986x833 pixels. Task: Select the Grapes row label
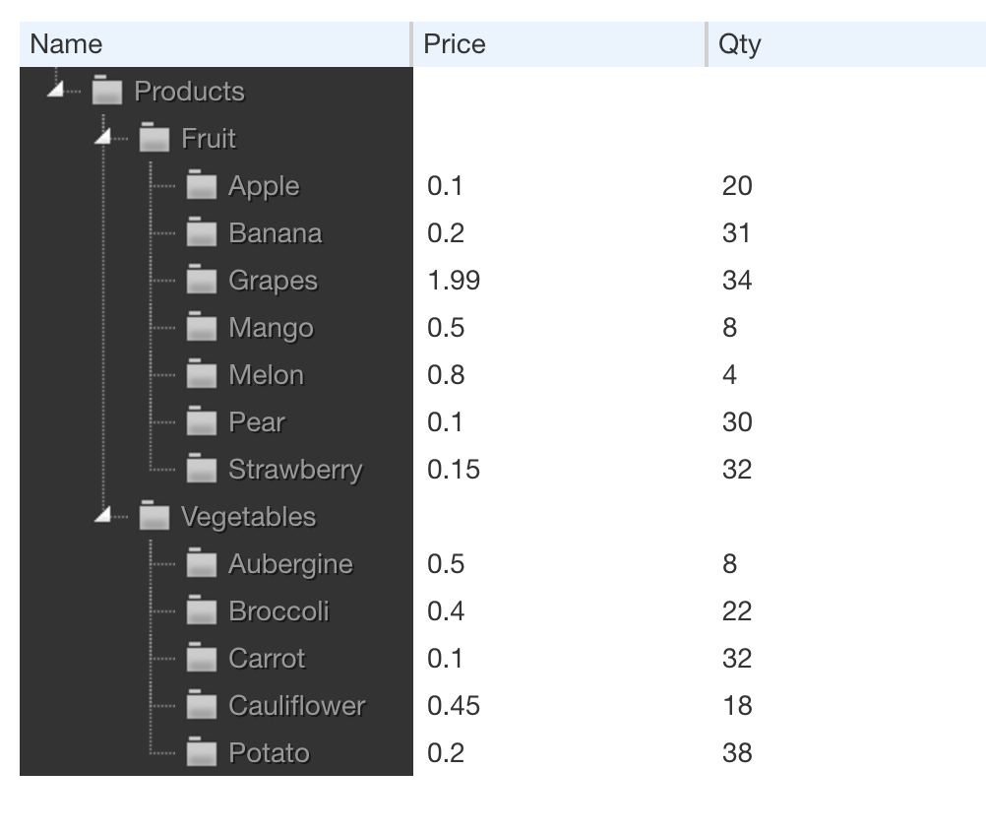pos(273,282)
